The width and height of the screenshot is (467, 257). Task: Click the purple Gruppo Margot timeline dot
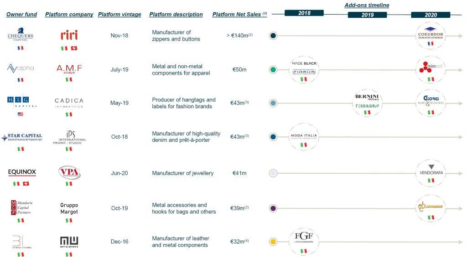pos(273,208)
